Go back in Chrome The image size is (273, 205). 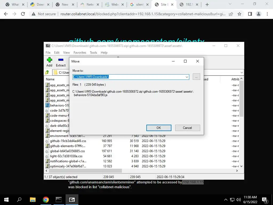[x=6, y=14]
